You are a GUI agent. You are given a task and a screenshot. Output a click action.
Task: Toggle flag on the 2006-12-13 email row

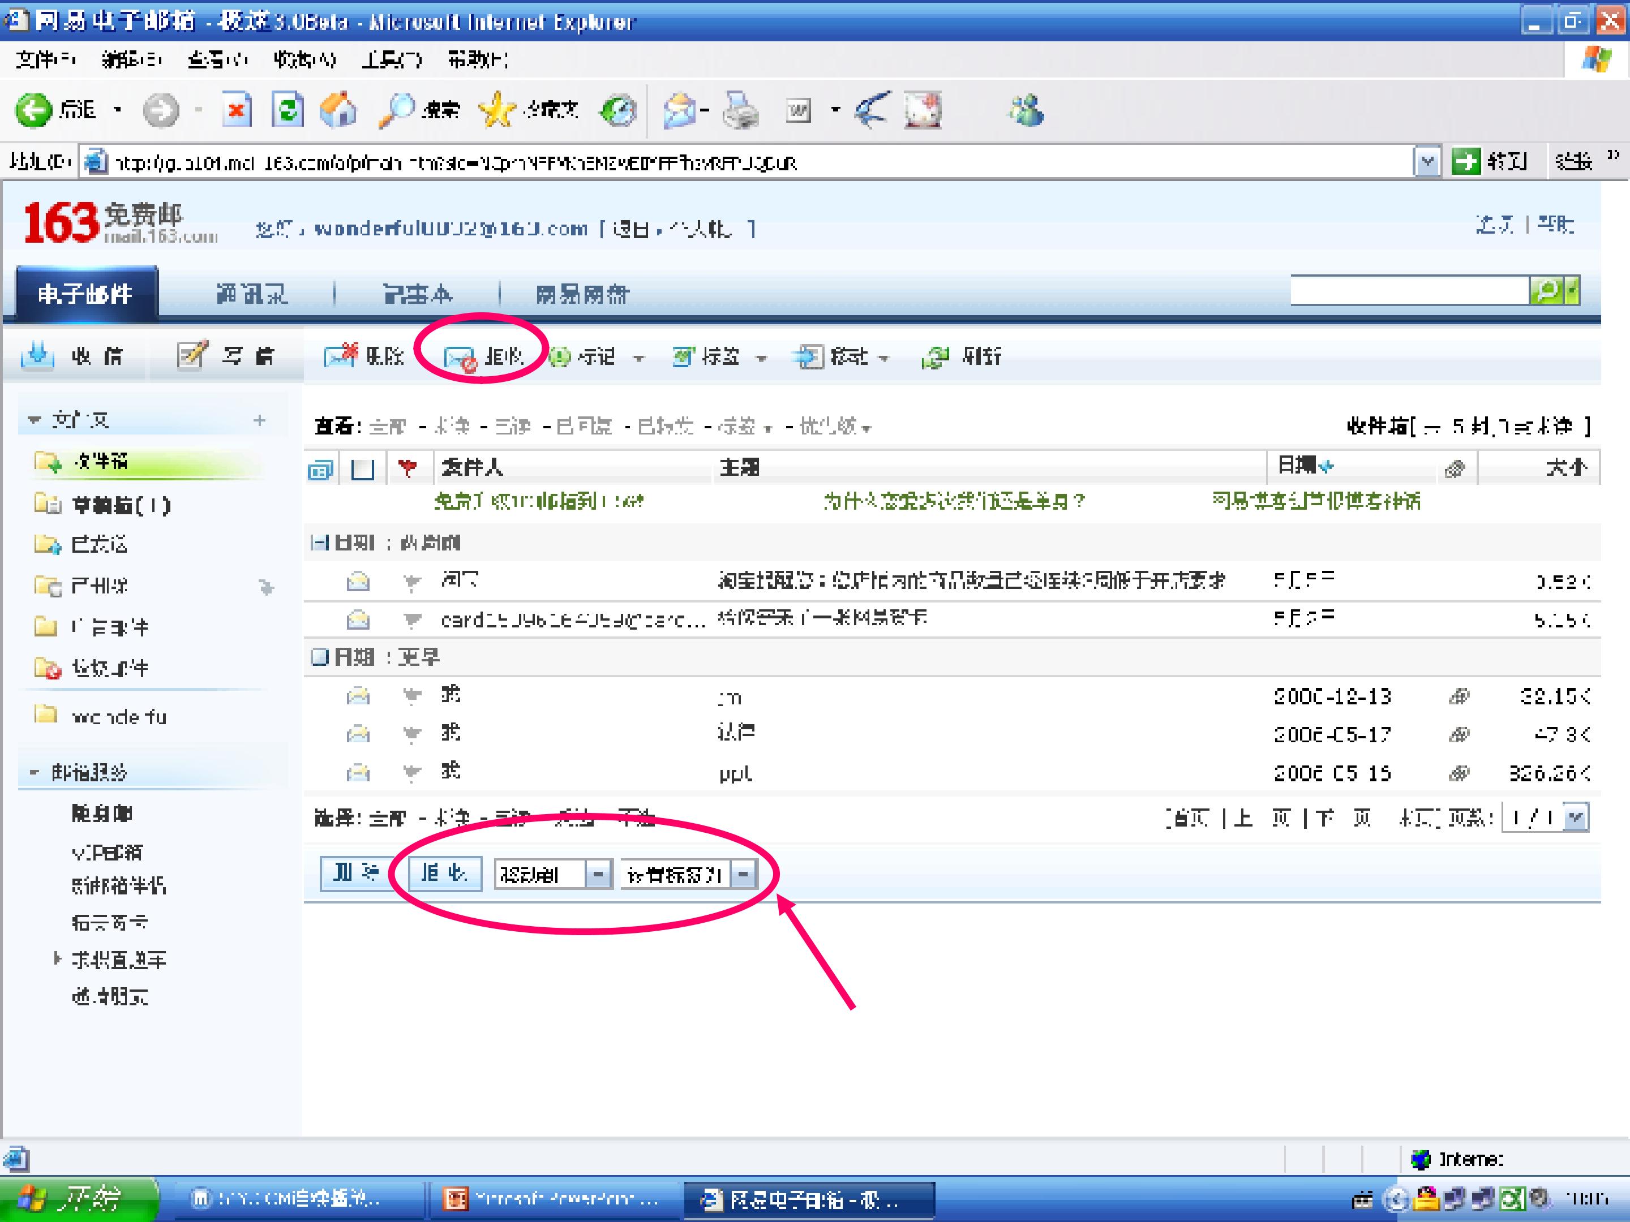click(412, 695)
